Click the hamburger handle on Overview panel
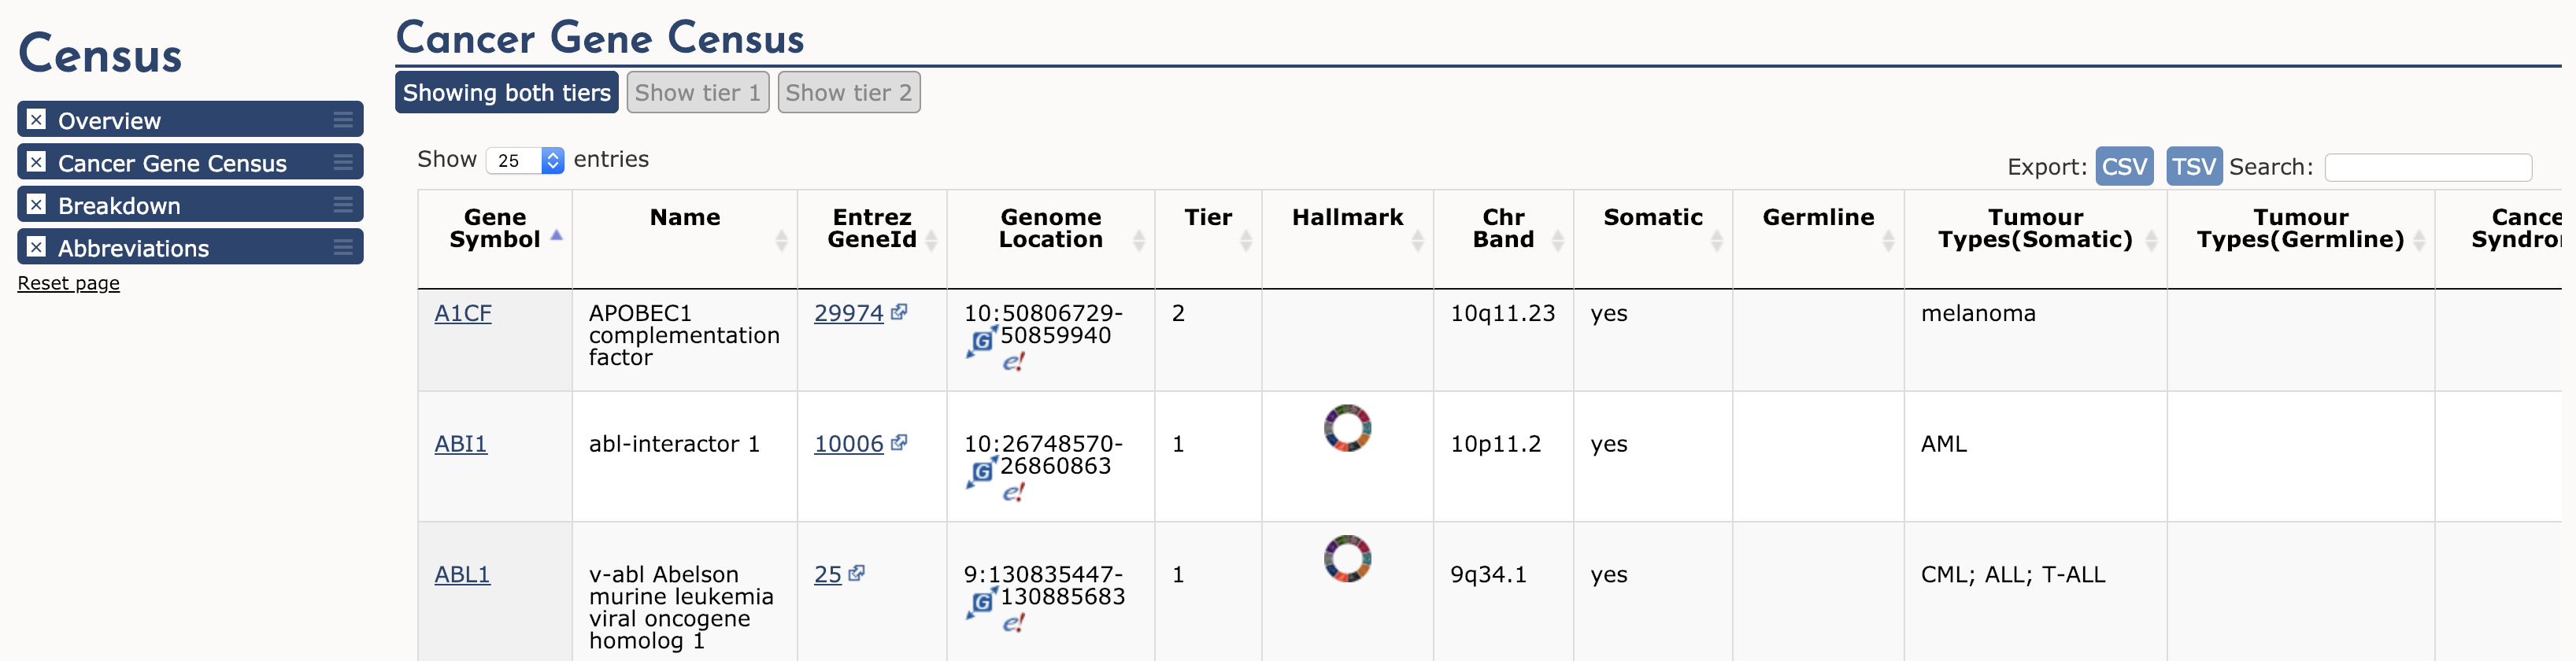 [x=343, y=120]
